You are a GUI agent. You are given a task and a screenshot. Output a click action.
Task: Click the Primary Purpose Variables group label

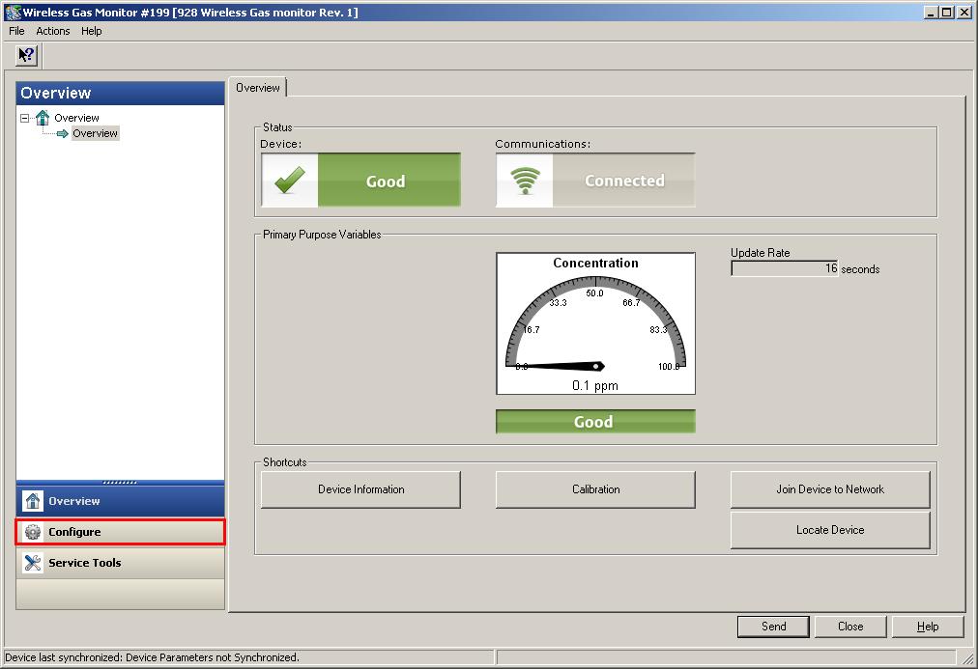(x=322, y=235)
